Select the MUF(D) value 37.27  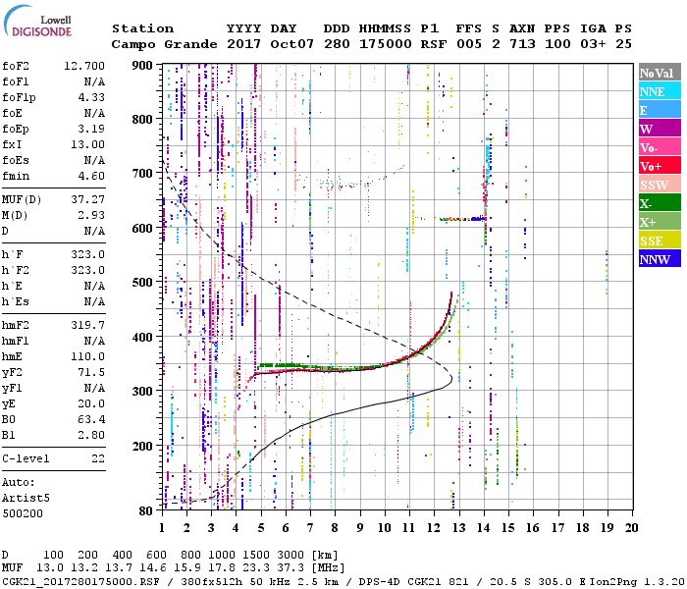[x=87, y=199]
